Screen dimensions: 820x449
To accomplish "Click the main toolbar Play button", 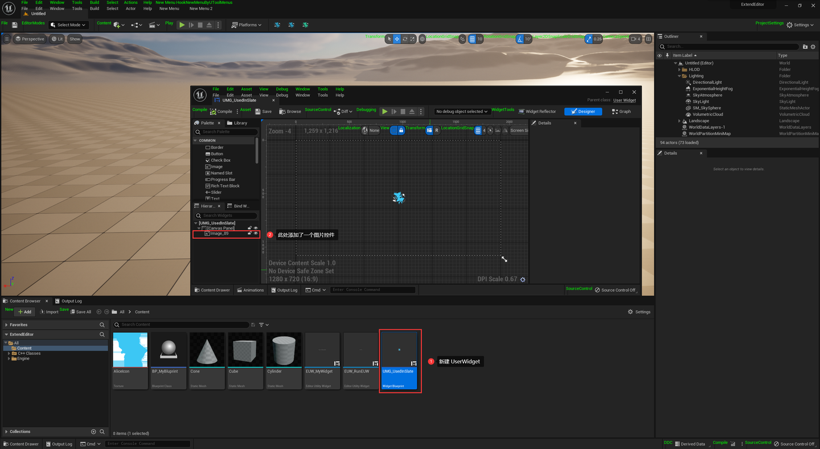I will pyautogui.click(x=182, y=25).
